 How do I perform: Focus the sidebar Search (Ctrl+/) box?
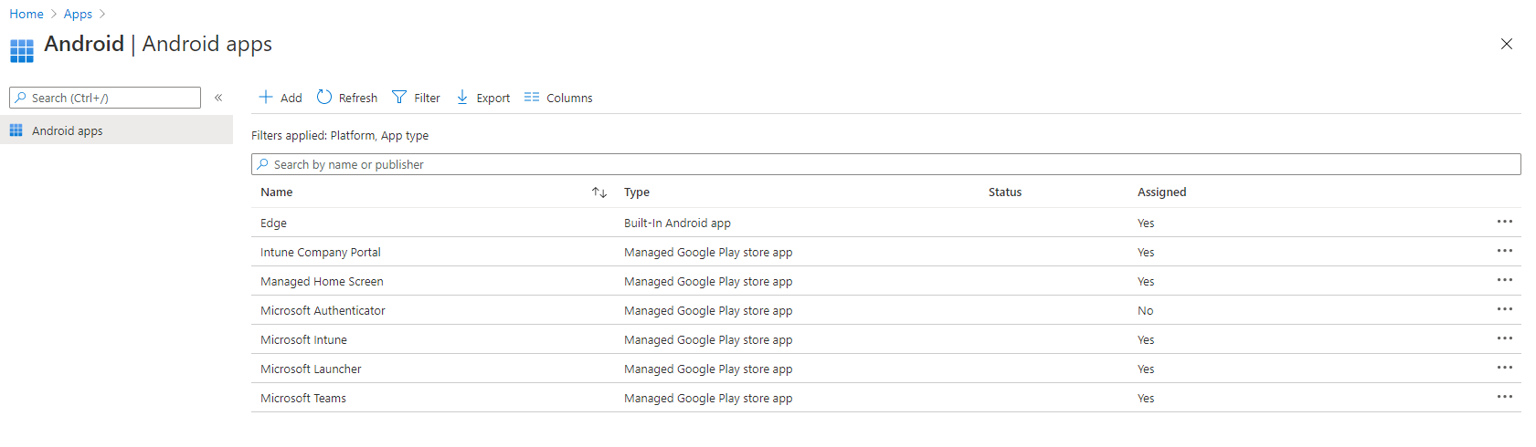105,98
